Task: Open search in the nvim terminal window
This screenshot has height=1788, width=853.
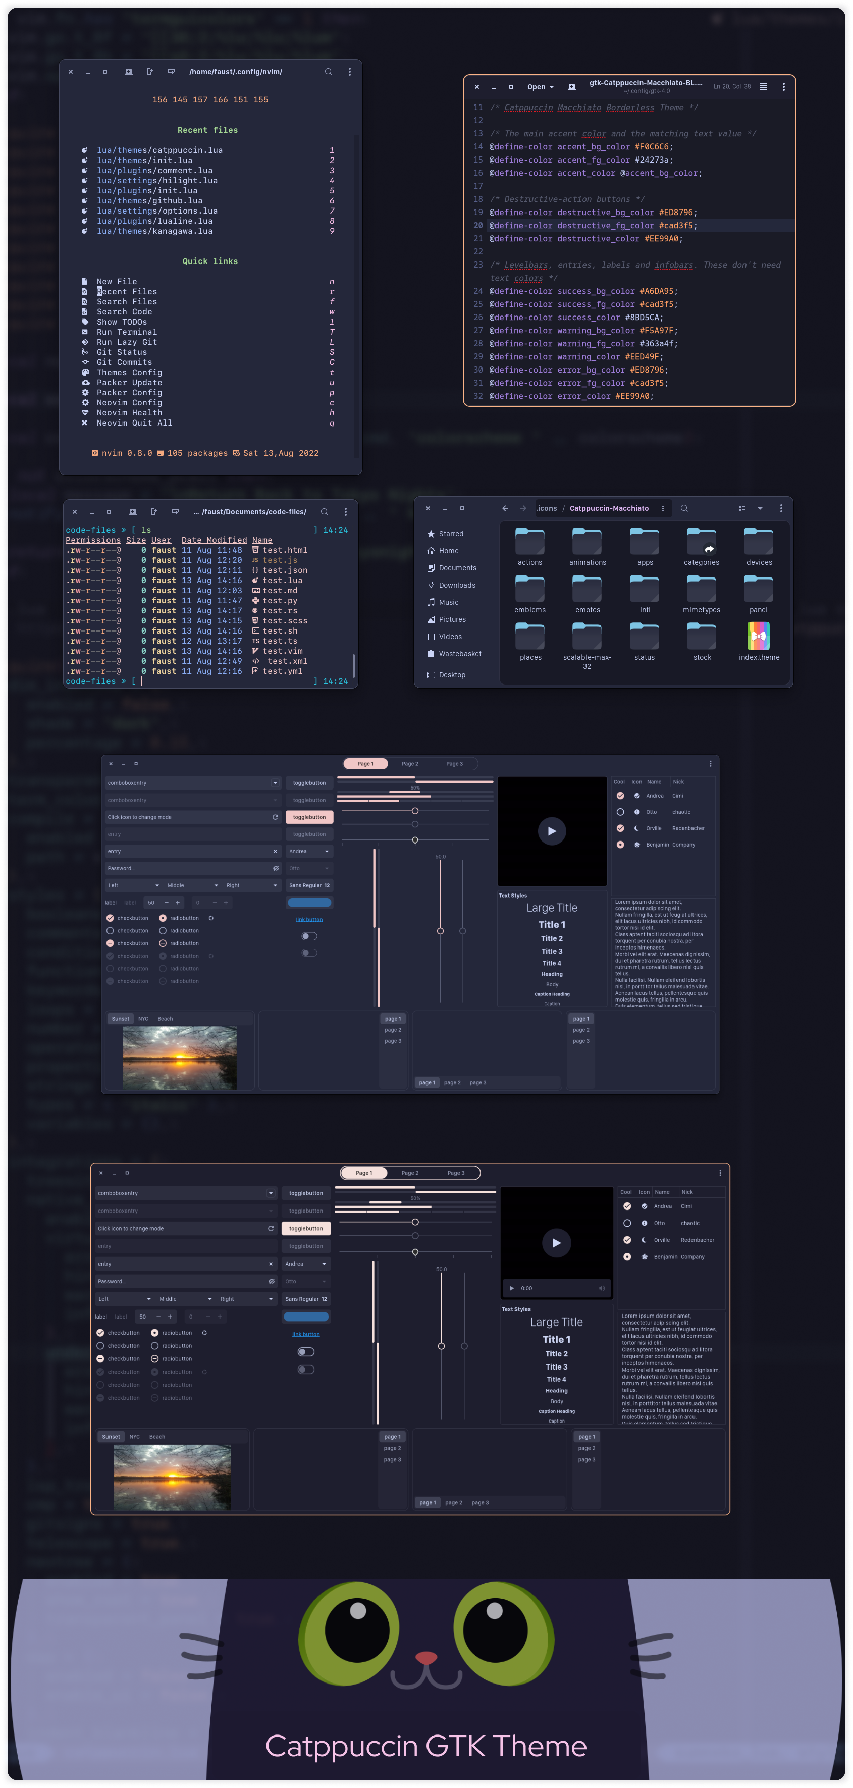Action: pos(328,72)
